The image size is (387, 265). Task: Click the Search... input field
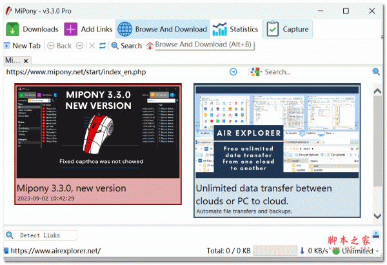(317, 72)
